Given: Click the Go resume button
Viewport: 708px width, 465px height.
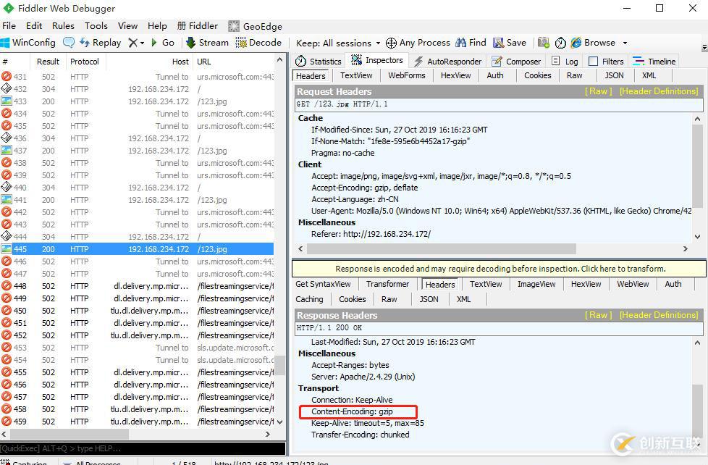Looking at the screenshot, I should point(163,43).
